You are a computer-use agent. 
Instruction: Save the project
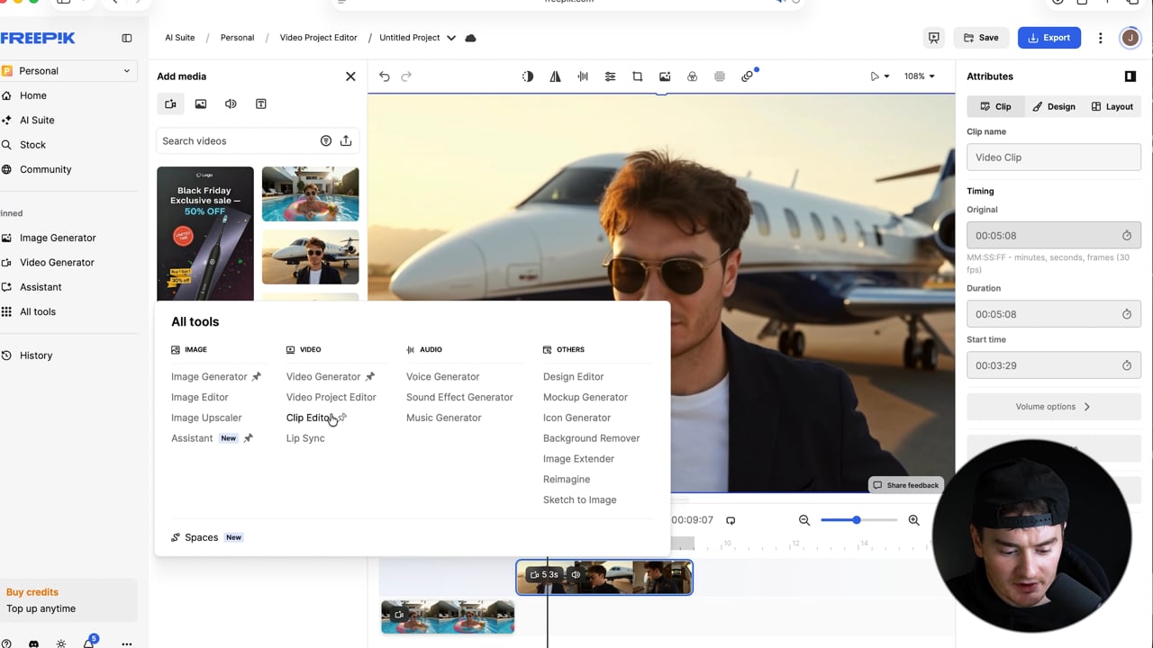[x=980, y=38]
